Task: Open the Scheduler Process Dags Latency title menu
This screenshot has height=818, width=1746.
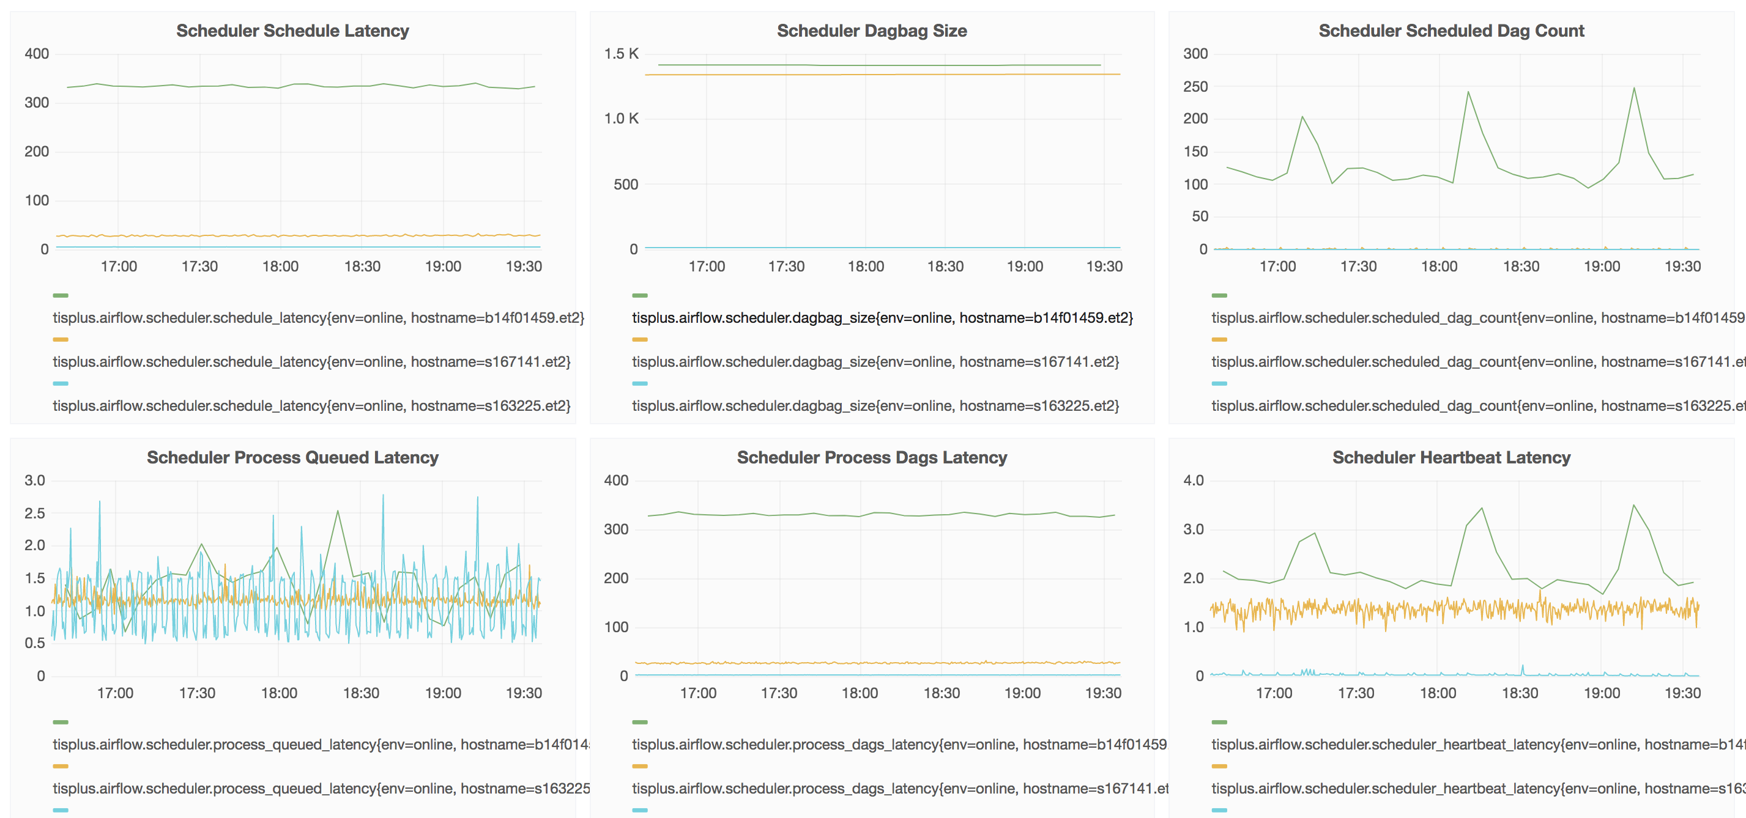Action: click(872, 457)
